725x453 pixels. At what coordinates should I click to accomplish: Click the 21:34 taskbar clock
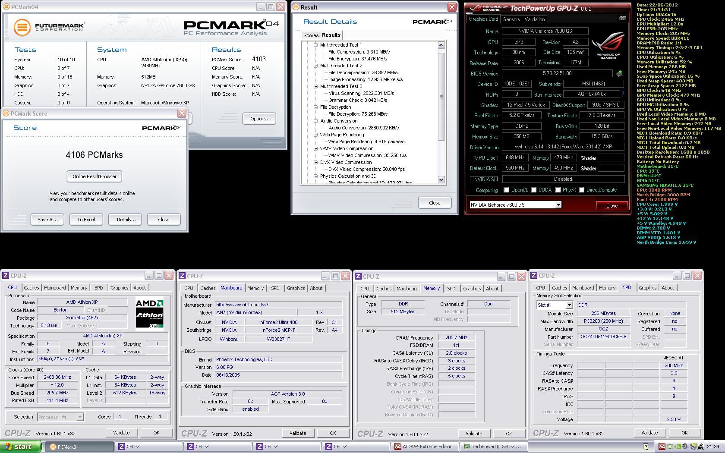[713, 447]
